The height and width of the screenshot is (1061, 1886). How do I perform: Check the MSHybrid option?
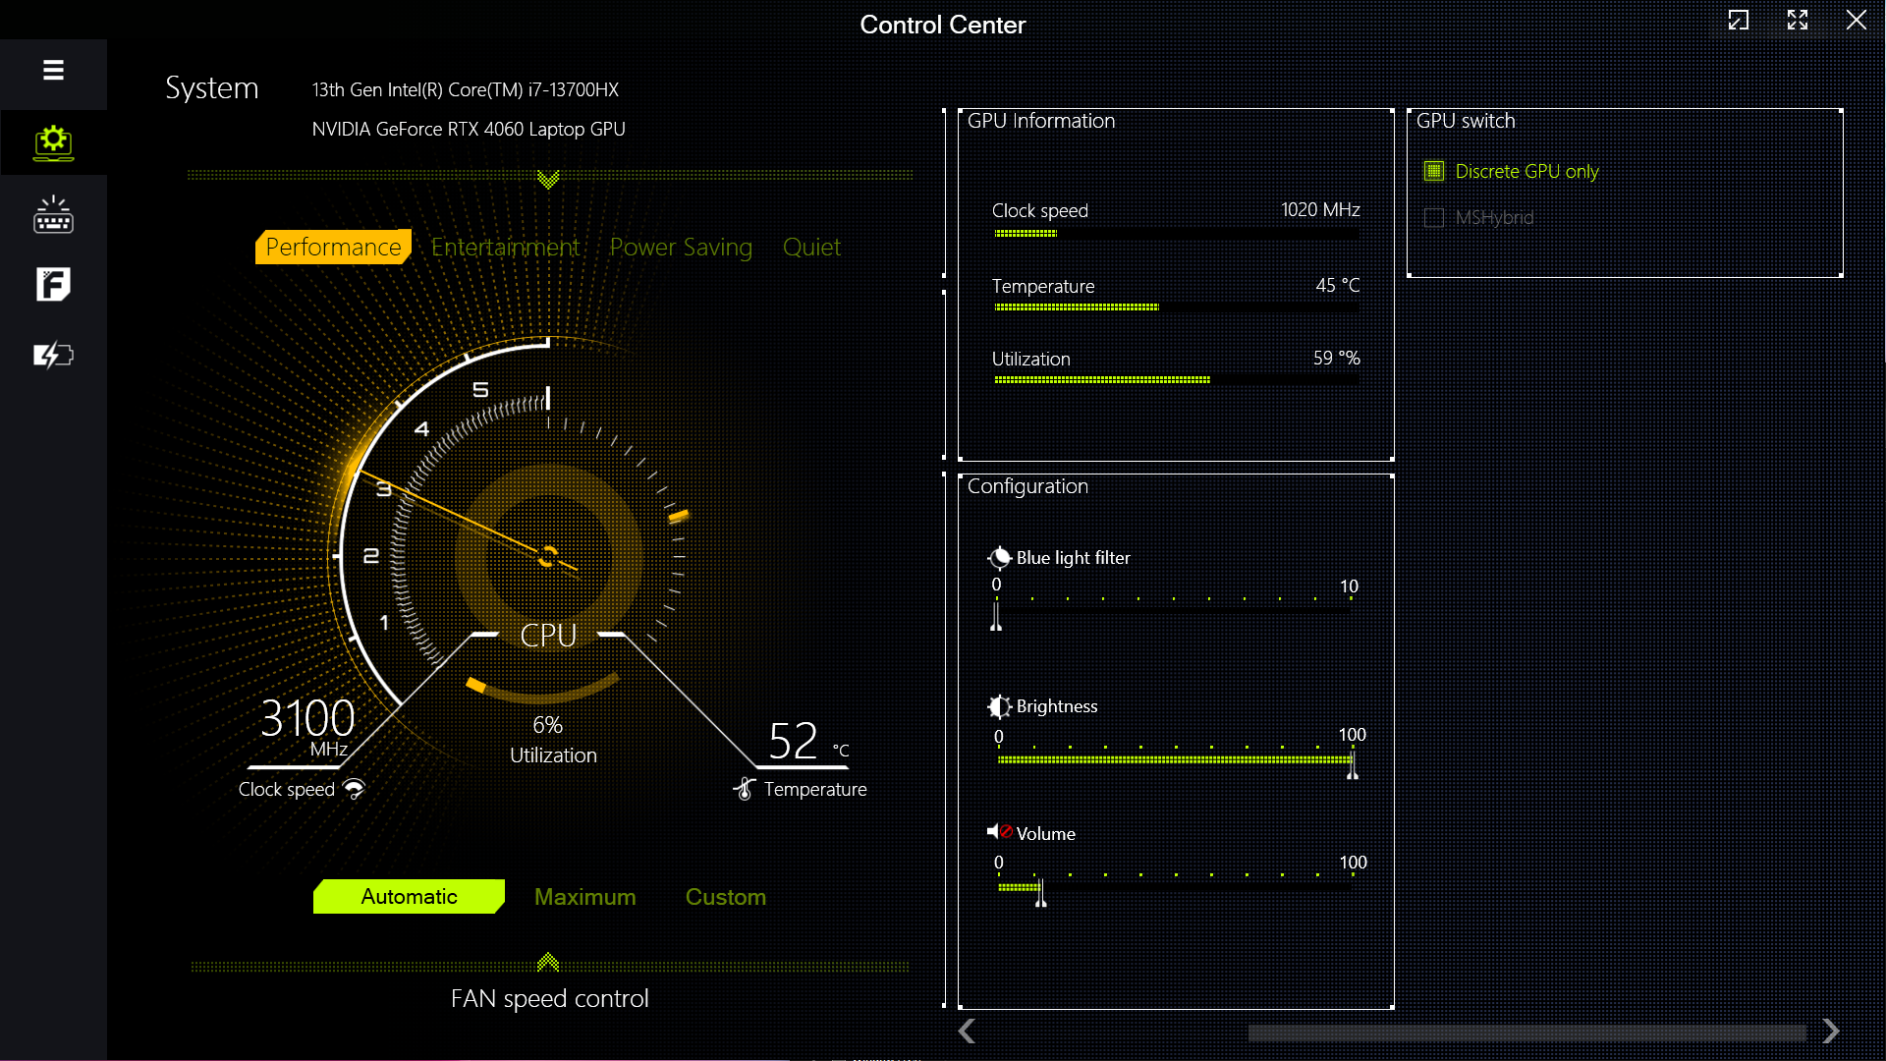(x=1434, y=217)
